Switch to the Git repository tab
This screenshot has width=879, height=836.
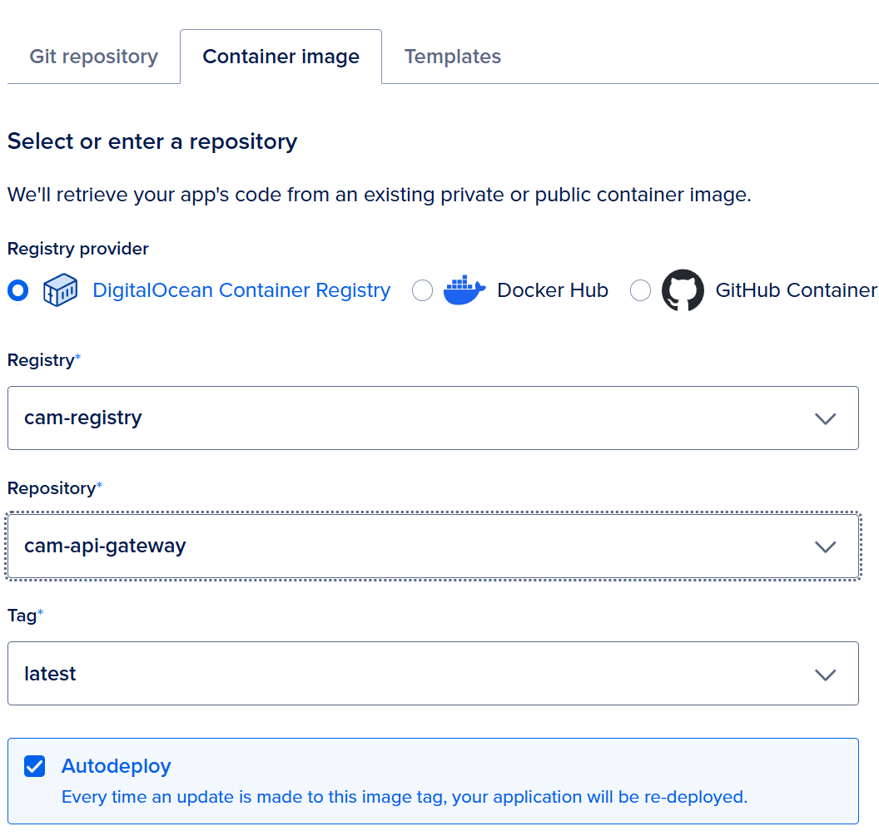point(93,57)
